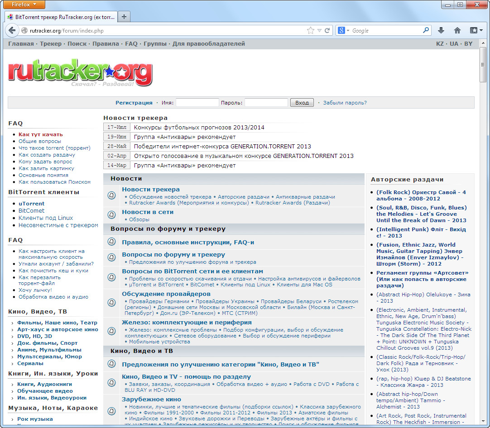Click the forum icon beside Обсуждение провайдеров
Screen dimensions: 490x428
[111, 303]
